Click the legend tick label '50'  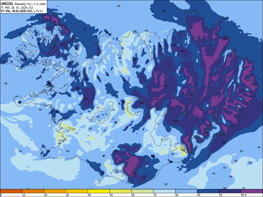(111, 195)
